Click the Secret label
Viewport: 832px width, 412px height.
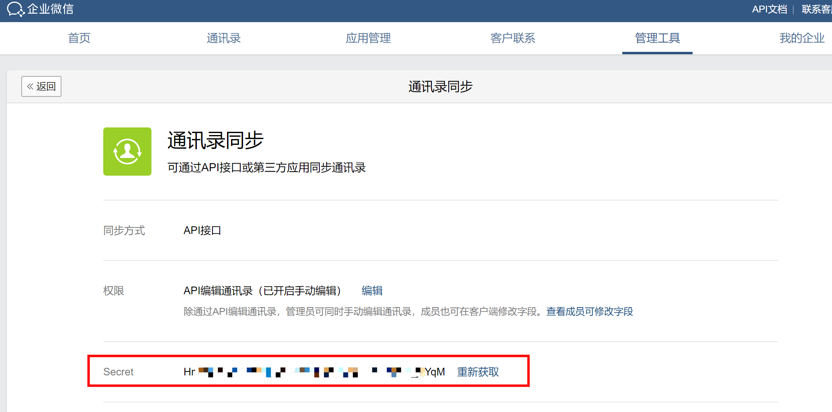coord(118,372)
